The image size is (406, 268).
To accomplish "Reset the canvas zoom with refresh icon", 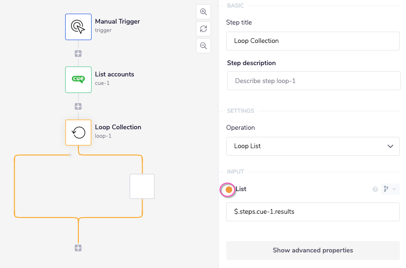I will pyautogui.click(x=203, y=29).
